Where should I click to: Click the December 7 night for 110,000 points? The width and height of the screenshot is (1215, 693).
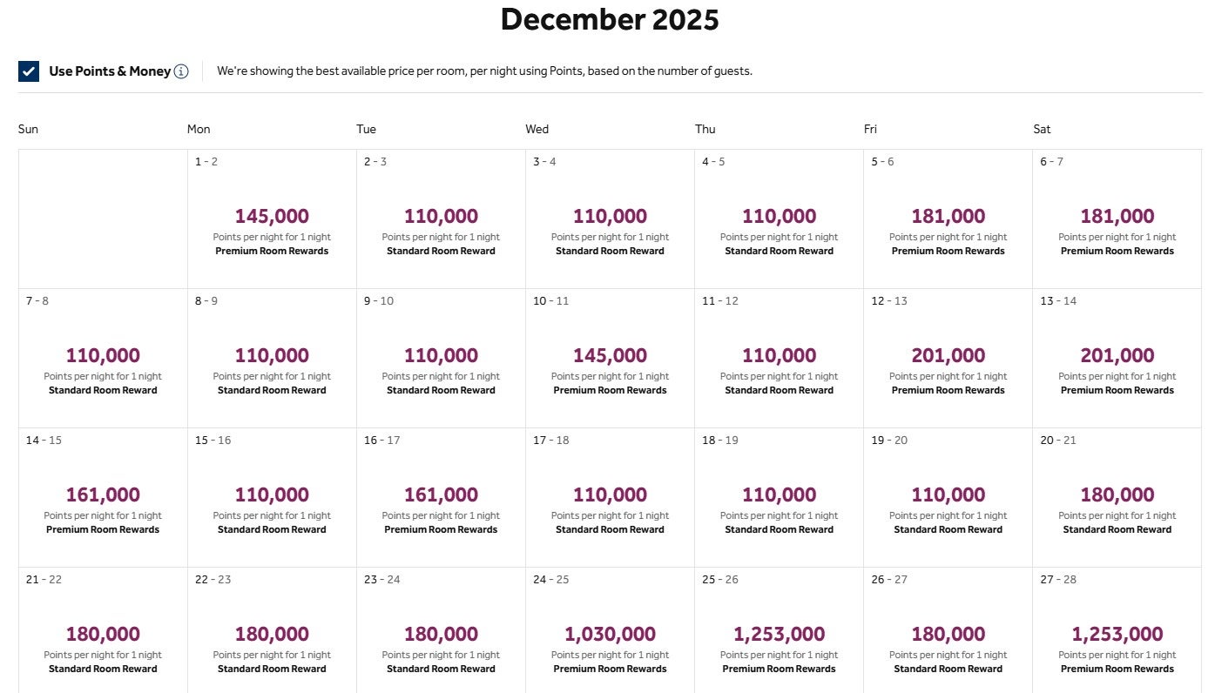click(x=102, y=357)
